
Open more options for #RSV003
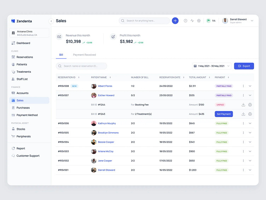243,151
